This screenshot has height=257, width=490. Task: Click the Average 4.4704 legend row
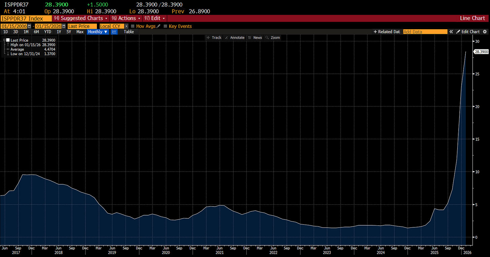[31, 49]
